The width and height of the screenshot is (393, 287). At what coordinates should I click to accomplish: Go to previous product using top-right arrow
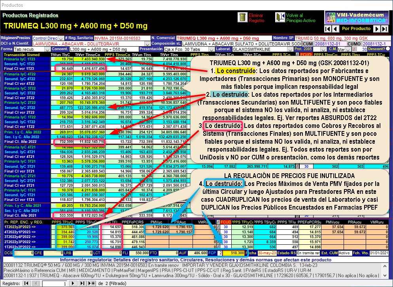(x=335, y=29)
